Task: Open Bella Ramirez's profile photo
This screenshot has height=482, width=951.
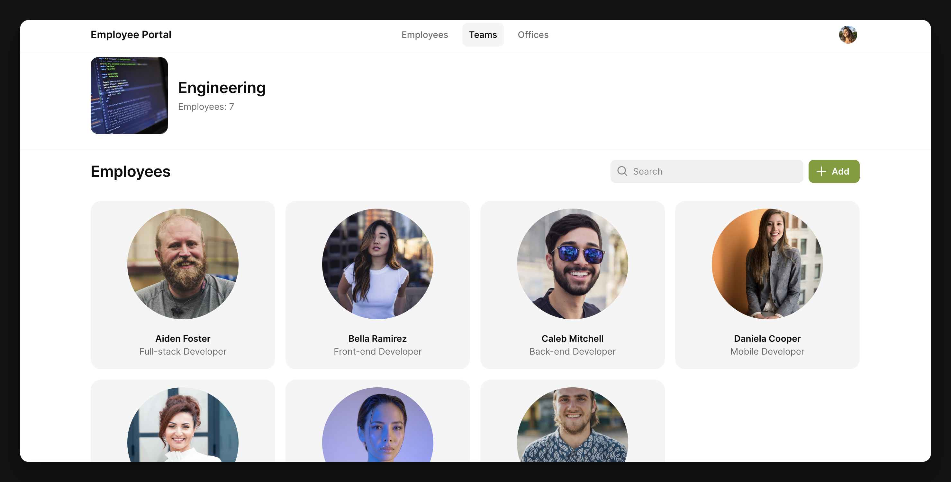Action: click(x=378, y=264)
